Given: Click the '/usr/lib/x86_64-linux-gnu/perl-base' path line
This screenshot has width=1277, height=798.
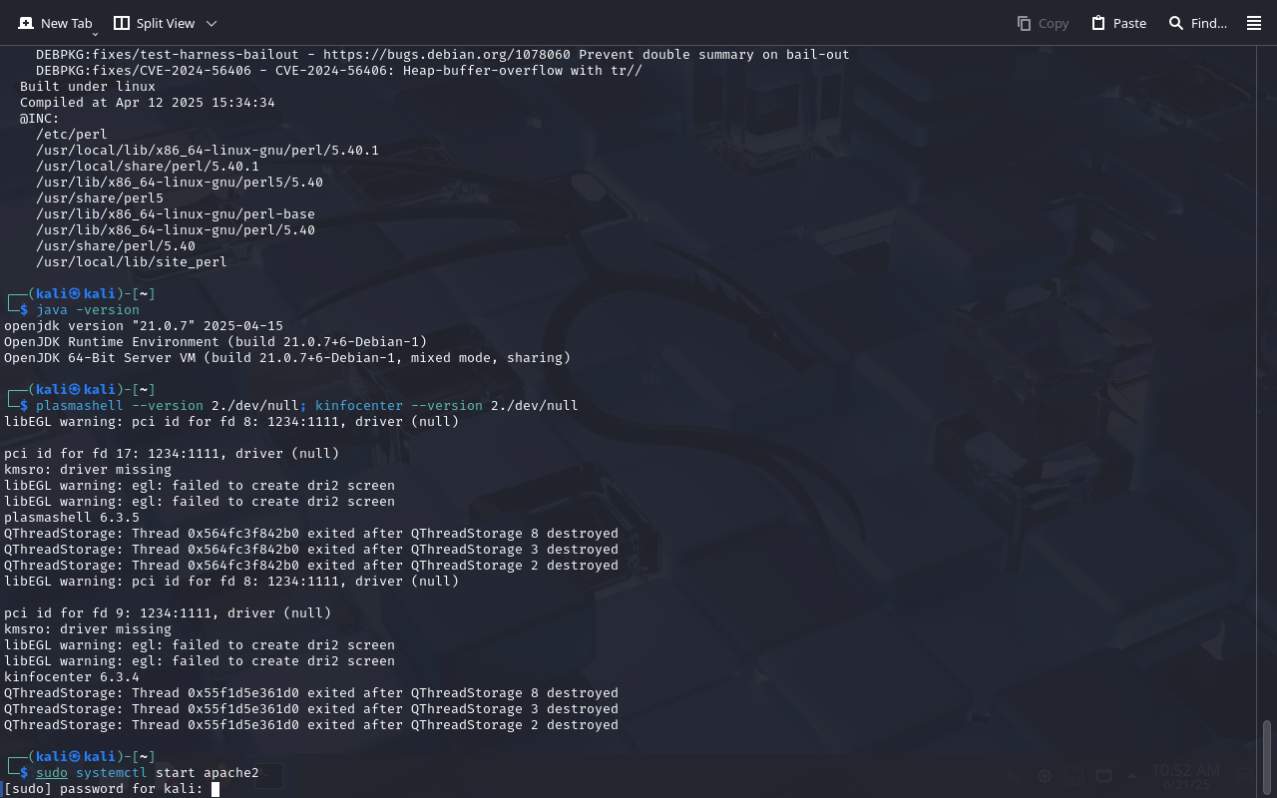Looking at the screenshot, I should tap(176, 214).
